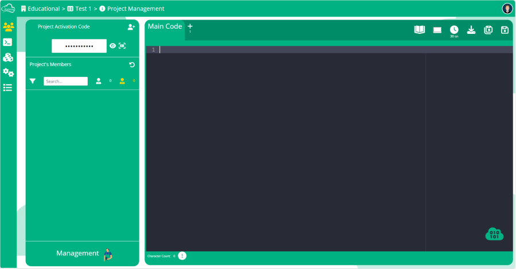This screenshot has height=269, width=516.
Task: Open the members filter funnel
Action: tap(33, 81)
